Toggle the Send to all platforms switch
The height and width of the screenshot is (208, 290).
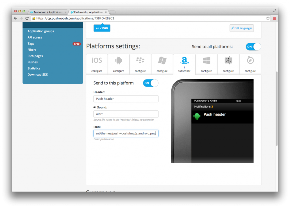tap(253, 47)
